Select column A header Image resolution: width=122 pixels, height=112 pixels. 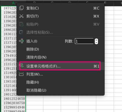(x=13, y=3)
